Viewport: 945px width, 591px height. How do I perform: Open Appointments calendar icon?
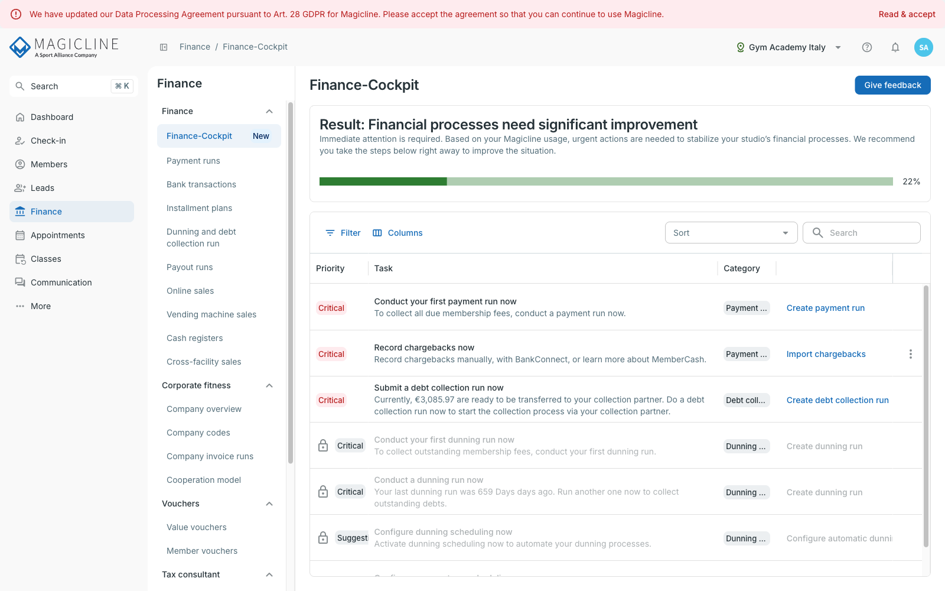tap(20, 235)
